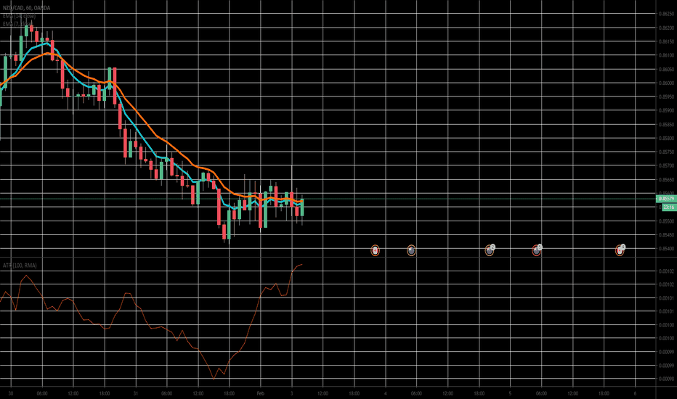The width and height of the screenshot is (677, 399).
Task: Click the 31 date label on the time axis
Action: [136, 393]
